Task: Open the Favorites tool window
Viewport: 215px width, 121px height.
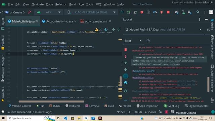Action: point(3,94)
